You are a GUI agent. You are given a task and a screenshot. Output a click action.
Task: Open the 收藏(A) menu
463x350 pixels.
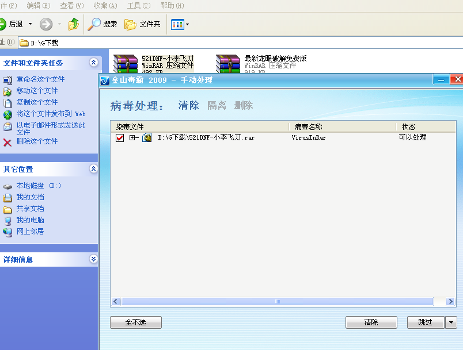(105, 6)
